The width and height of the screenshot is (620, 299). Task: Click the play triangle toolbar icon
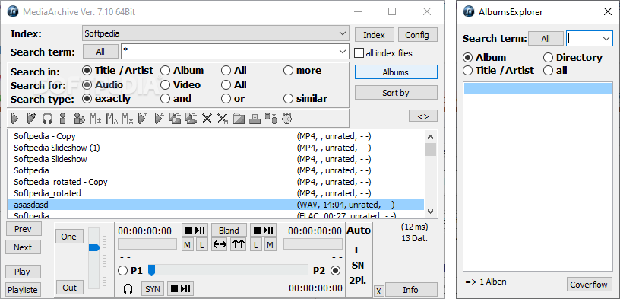[15, 119]
